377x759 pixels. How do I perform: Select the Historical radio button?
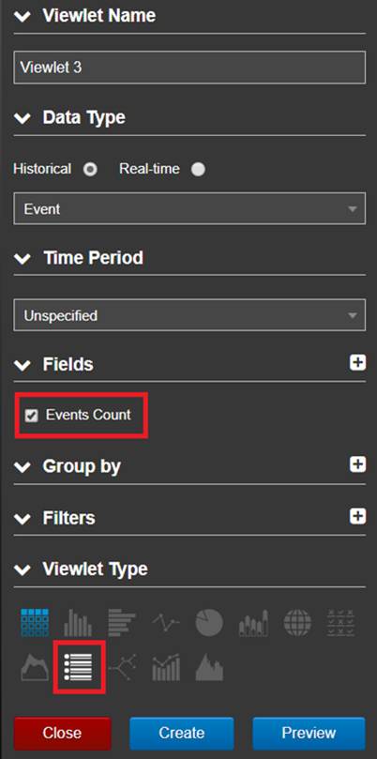[x=90, y=170]
